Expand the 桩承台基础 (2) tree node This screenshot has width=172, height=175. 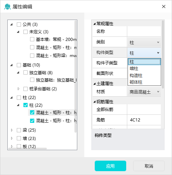point(19,89)
